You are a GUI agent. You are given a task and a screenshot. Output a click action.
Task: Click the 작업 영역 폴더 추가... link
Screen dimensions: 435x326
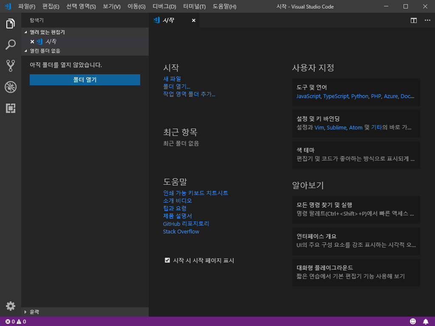[x=189, y=94]
